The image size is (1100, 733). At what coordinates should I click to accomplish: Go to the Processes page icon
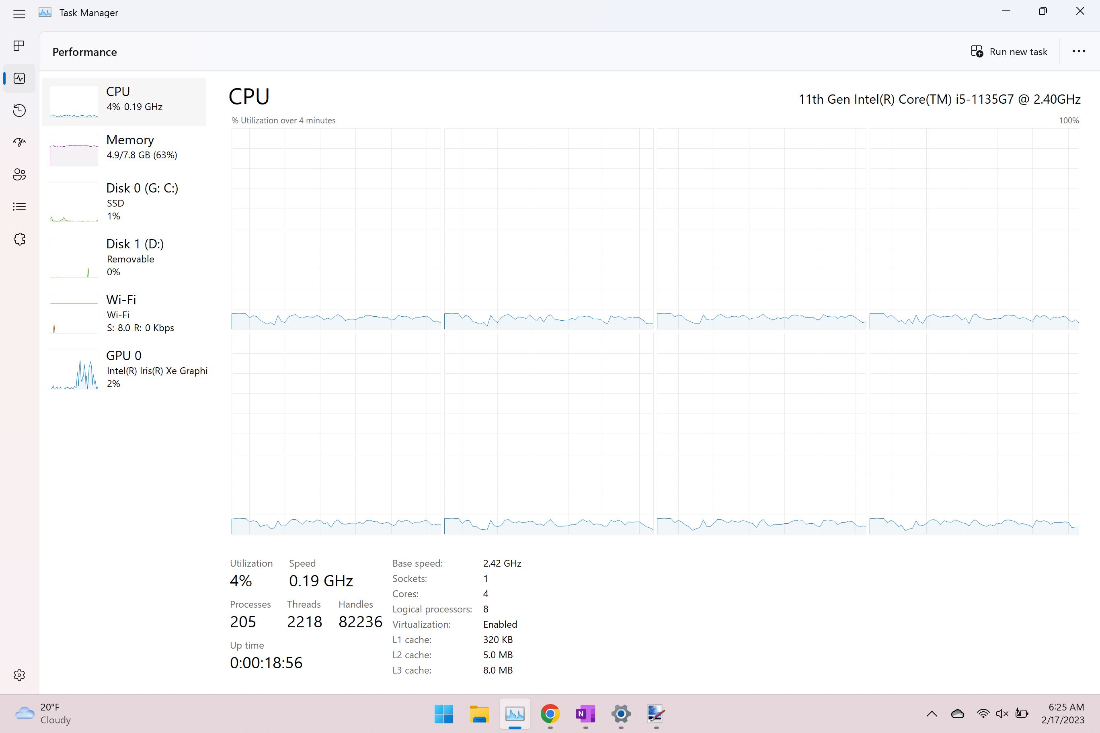click(19, 46)
